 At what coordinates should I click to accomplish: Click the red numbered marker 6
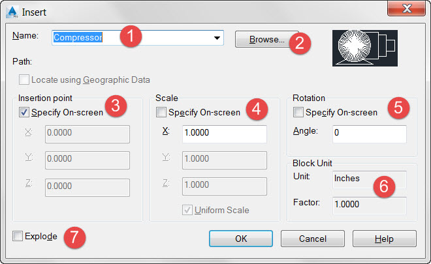pyautogui.click(x=383, y=186)
